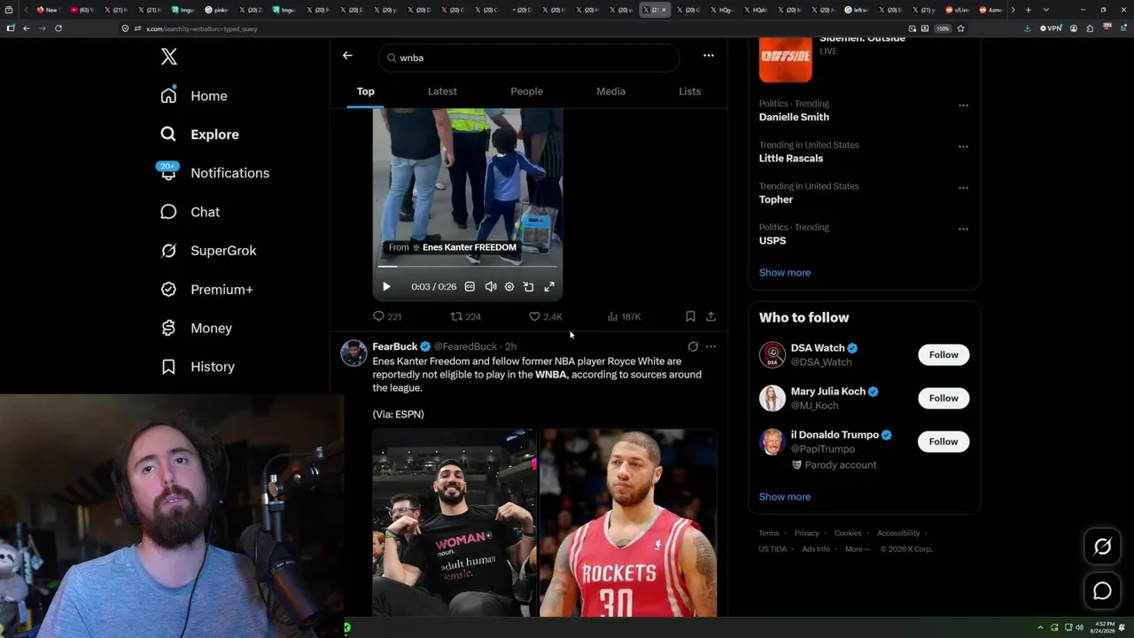Follow DSA Watch
1134x638 pixels.
[944, 354]
